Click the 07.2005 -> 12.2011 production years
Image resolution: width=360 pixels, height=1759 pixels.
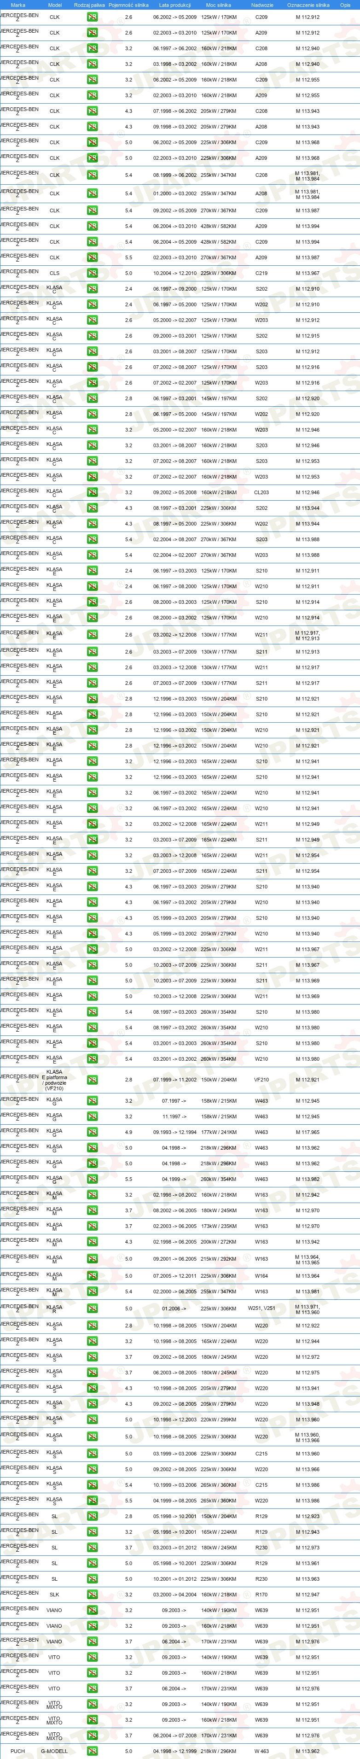point(175,1275)
